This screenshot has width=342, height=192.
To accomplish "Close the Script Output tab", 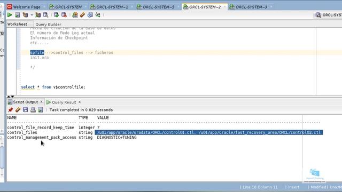I will point(41,102).
